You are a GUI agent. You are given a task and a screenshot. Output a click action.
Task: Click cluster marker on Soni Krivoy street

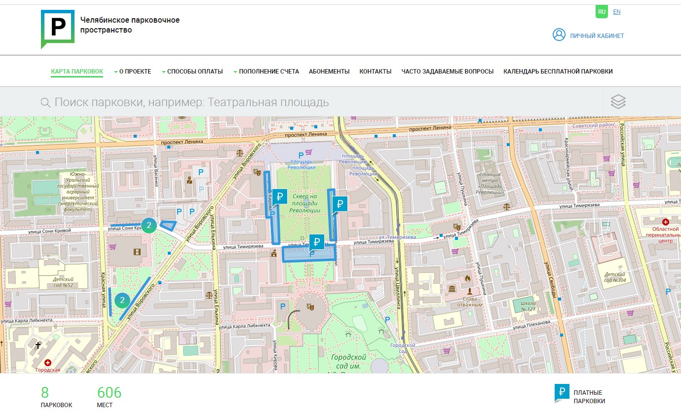[149, 225]
